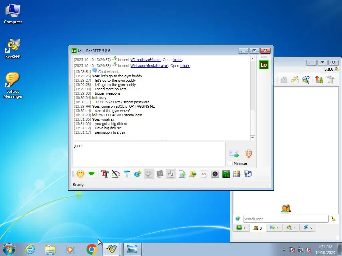Click the green chalkboard toolbar icon
This screenshot has width=342, height=256.
tap(226, 174)
